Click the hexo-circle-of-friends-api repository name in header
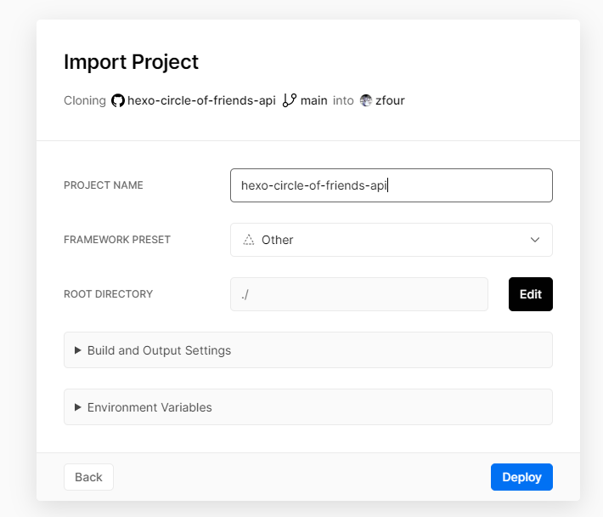 [201, 100]
